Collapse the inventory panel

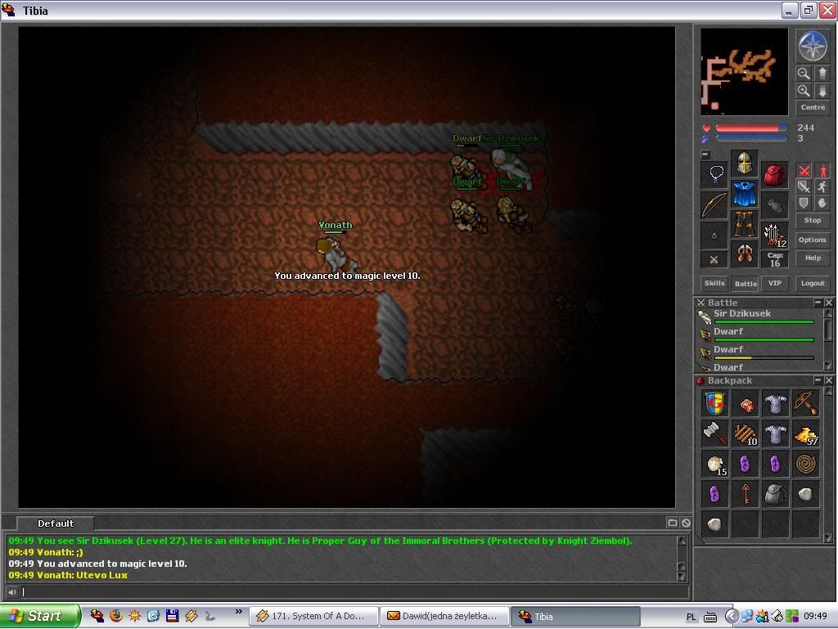pyautogui.click(x=705, y=155)
